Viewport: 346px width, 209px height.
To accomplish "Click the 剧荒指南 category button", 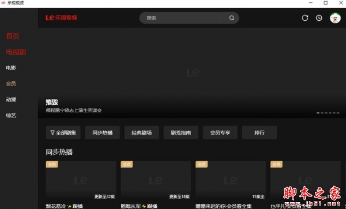I will point(181,132).
